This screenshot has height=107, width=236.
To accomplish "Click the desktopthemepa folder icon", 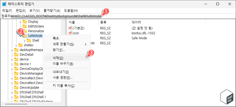I will click(x=16, y=50).
